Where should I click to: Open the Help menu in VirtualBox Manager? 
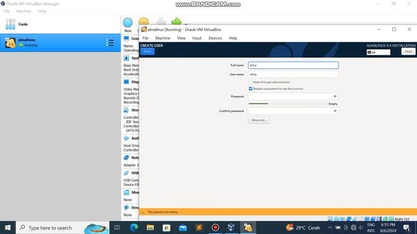click(x=42, y=11)
